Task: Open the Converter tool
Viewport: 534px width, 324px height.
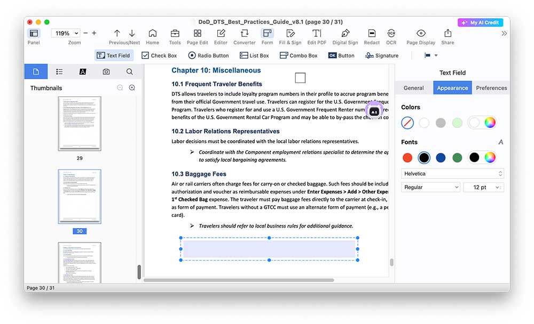Action: click(x=245, y=34)
